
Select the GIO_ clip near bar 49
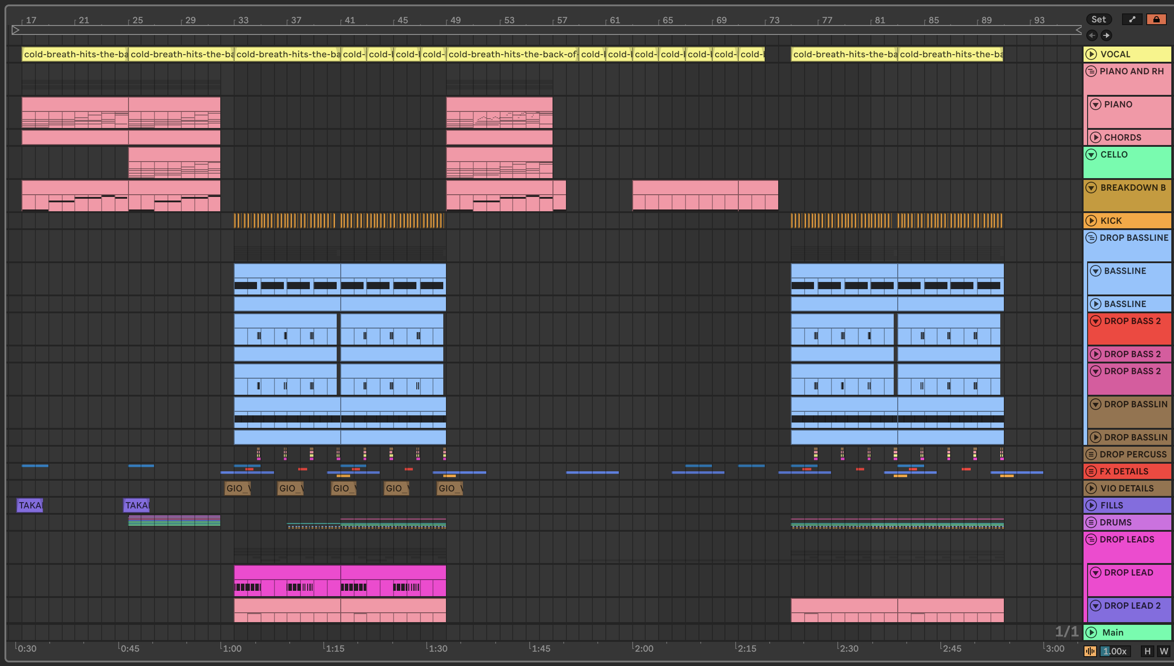[450, 488]
